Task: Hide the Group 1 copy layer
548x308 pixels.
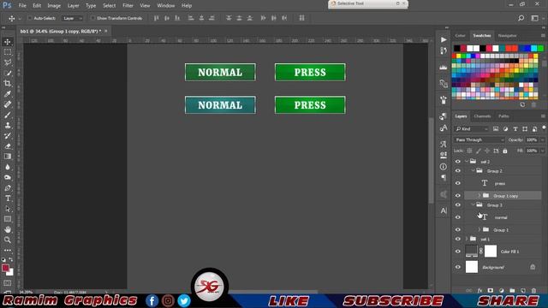Action: pos(458,196)
